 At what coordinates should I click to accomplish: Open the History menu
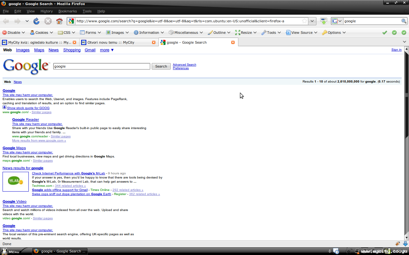47,11
